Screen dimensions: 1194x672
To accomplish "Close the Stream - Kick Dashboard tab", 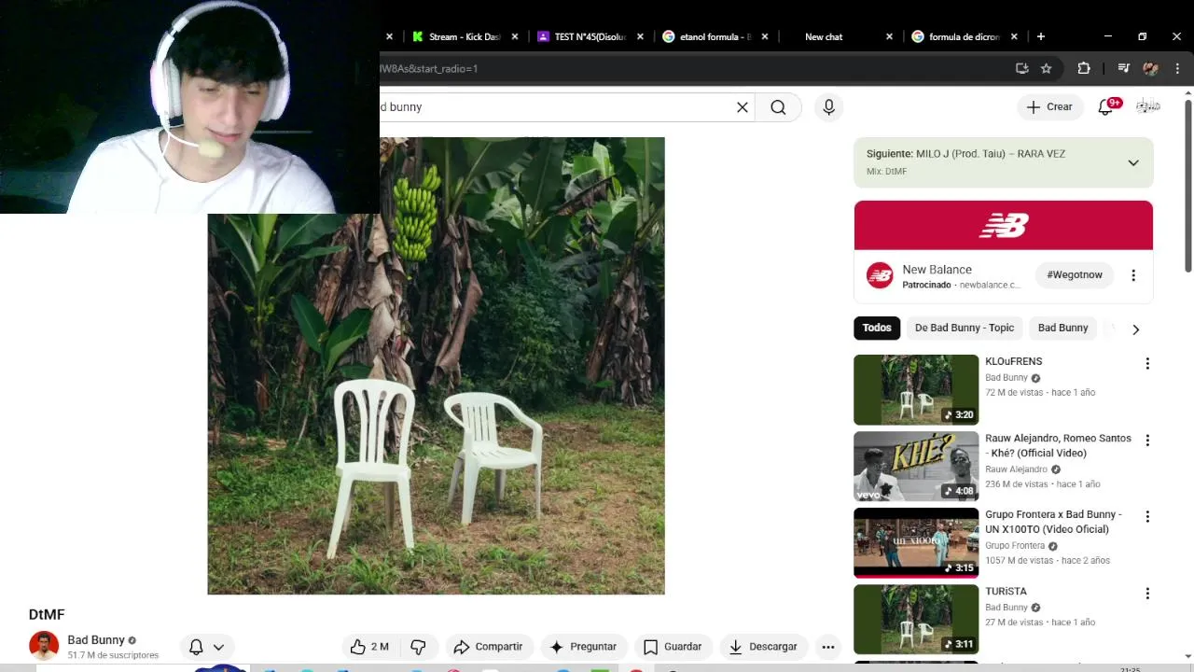I will tap(515, 36).
